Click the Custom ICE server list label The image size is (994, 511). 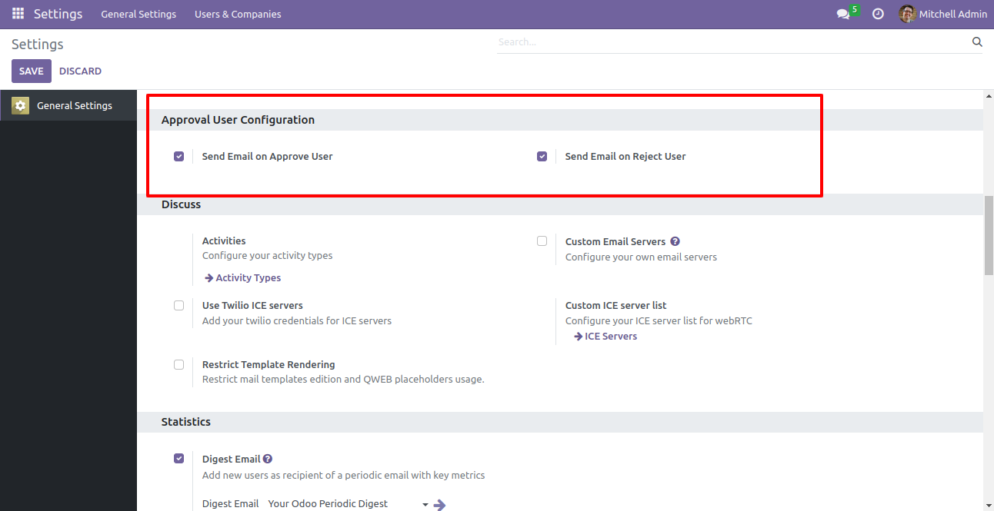coord(616,305)
